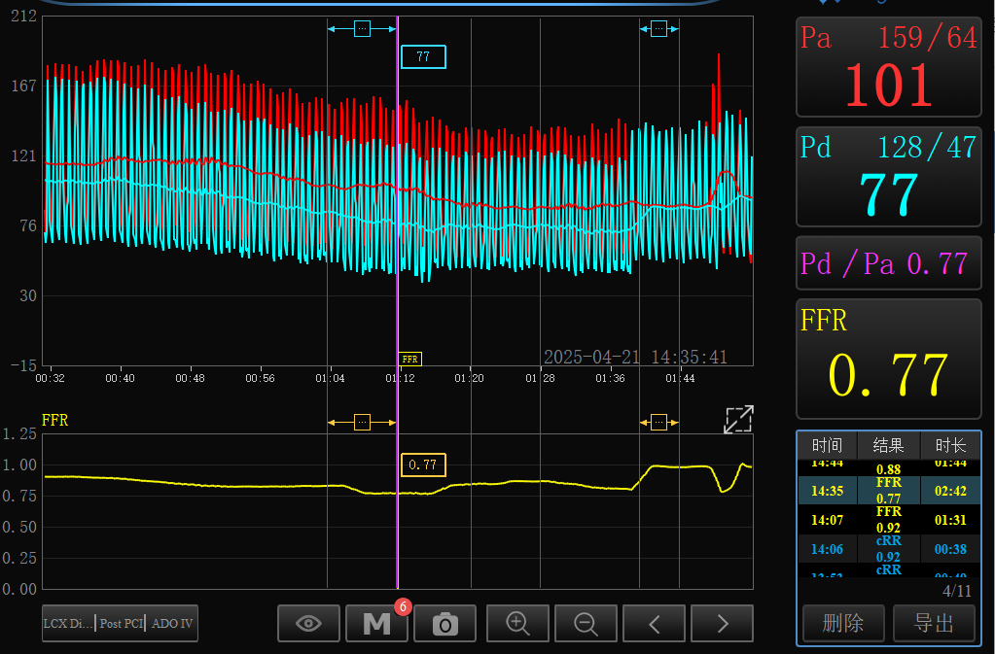Take a snapshot with the camera button
Screen dimensions: 995x654
pyautogui.click(x=444, y=624)
